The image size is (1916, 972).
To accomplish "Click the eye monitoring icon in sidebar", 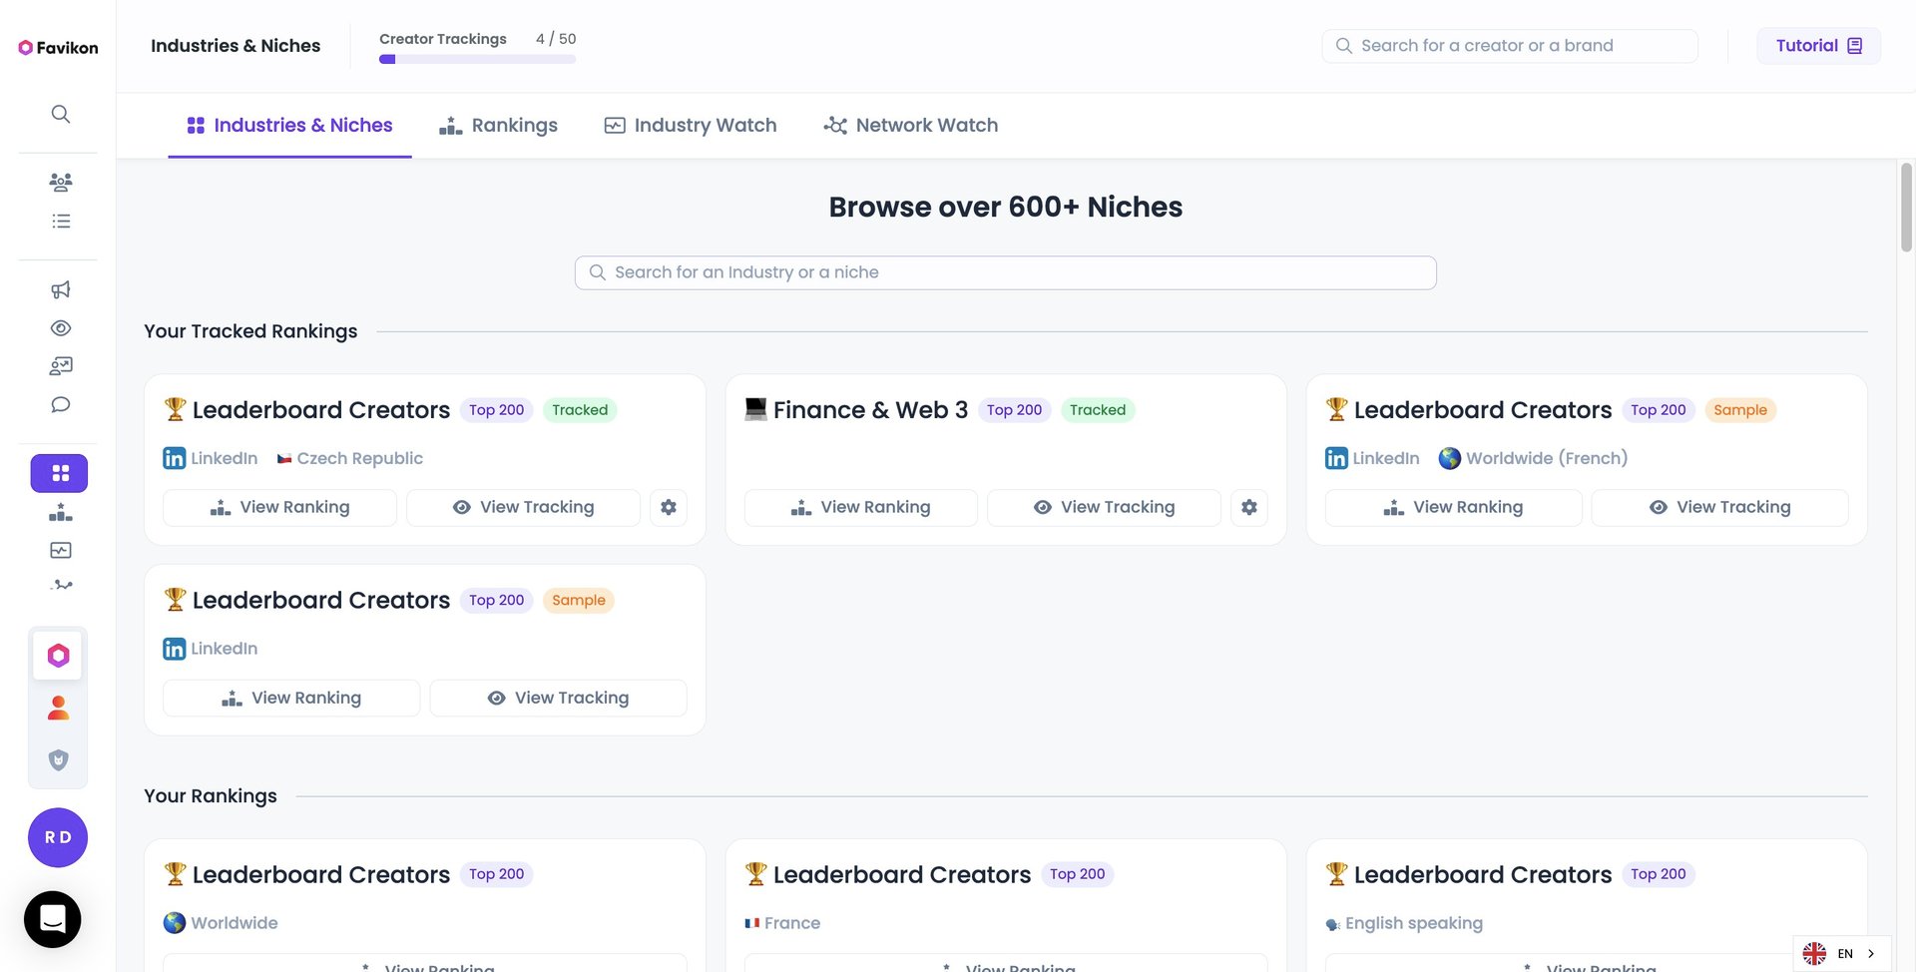I will 60,328.
